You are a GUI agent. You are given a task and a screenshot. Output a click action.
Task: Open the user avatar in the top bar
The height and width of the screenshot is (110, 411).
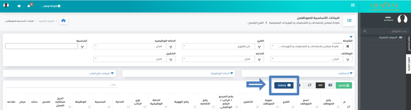pyautogui.click(x=6, y=5)
